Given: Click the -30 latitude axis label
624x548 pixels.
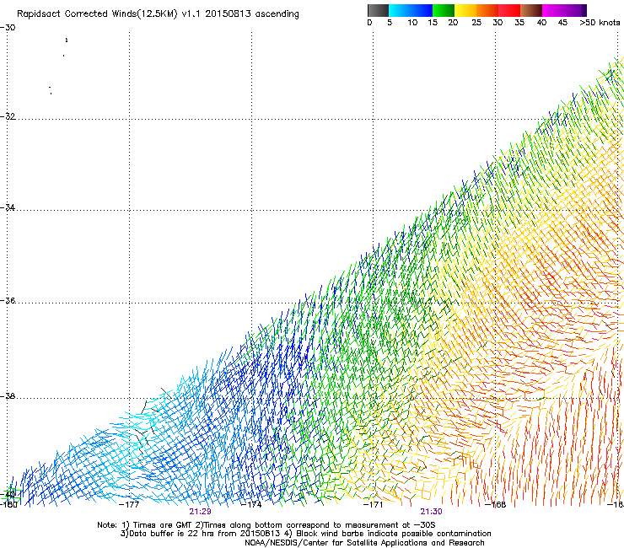Looking at the screenshot, I should (x=8, y=27).
